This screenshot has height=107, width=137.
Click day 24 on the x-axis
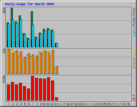[x=100, y=104]
